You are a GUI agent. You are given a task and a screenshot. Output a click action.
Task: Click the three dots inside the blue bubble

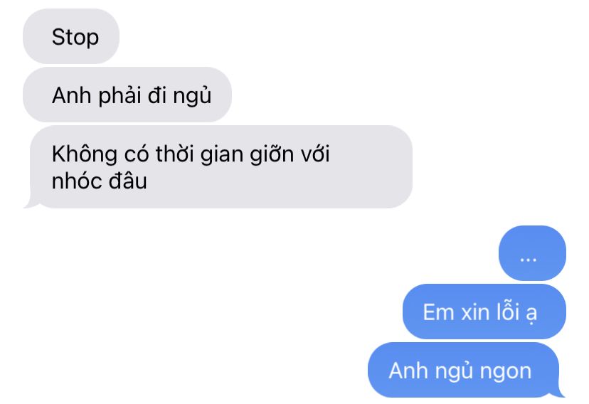pos(528,260)
